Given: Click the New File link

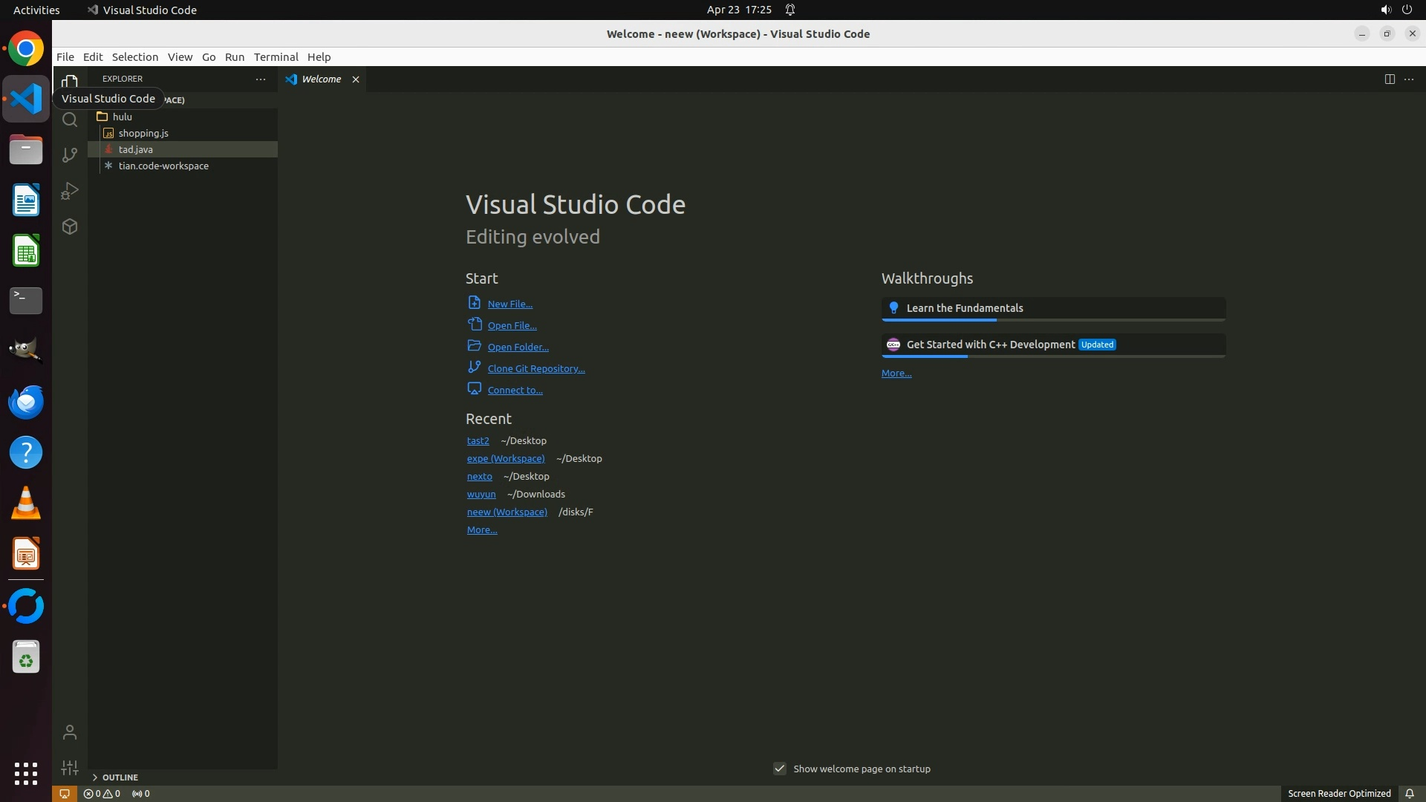Looking at the screenshot, I should coord(509,304).
